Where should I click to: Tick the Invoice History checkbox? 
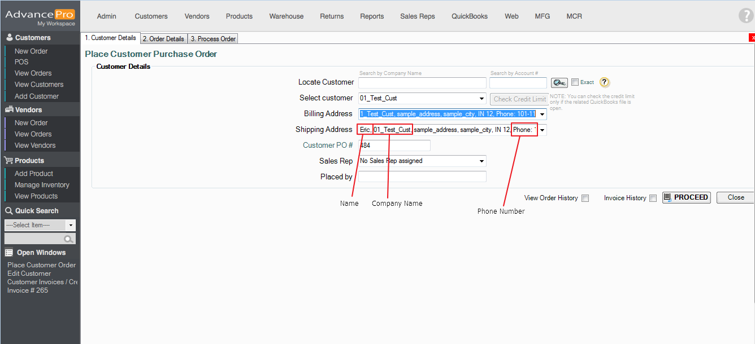pyautogui.click(x=653, y=198)
